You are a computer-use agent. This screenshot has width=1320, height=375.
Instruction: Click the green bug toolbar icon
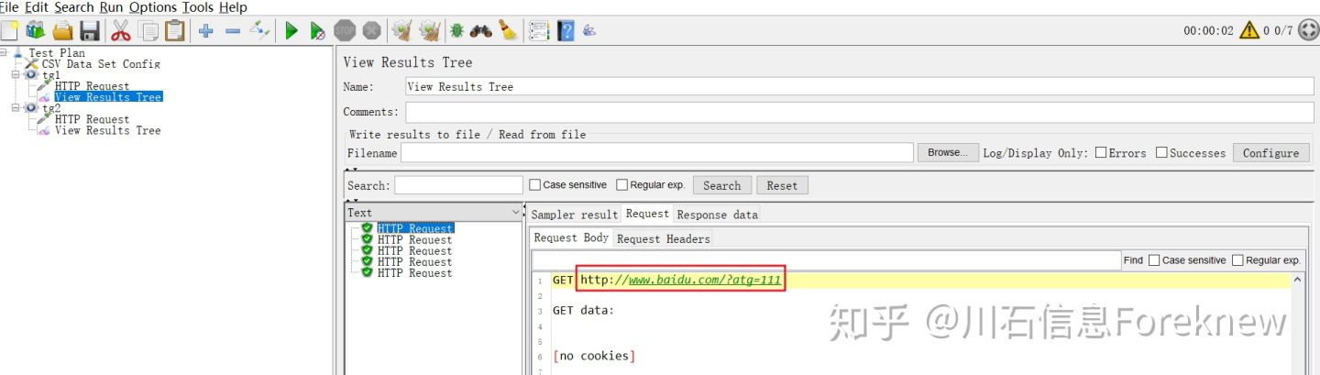tap(456, 31)
